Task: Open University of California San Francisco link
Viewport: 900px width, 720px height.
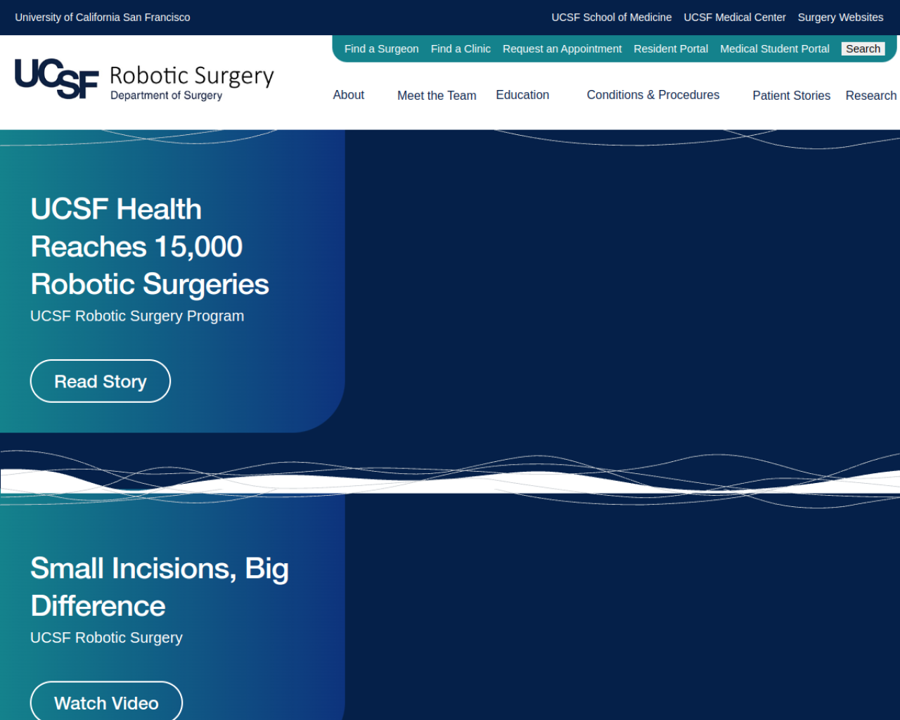Action: click(103, 18)
